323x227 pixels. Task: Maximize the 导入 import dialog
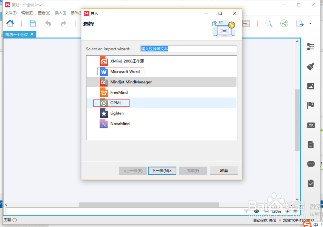click(x=220, y=13)
